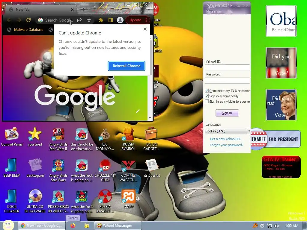
Task: Open Messenger menu in Yahoo window
Action: [213, 11]
